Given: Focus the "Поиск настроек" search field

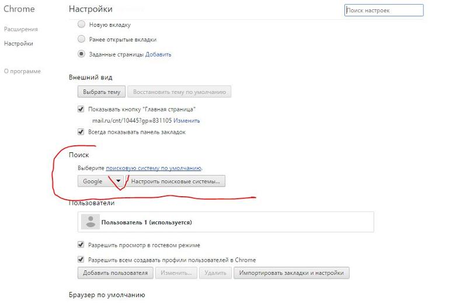Looking at the screenshot, I should coord(384,11).
